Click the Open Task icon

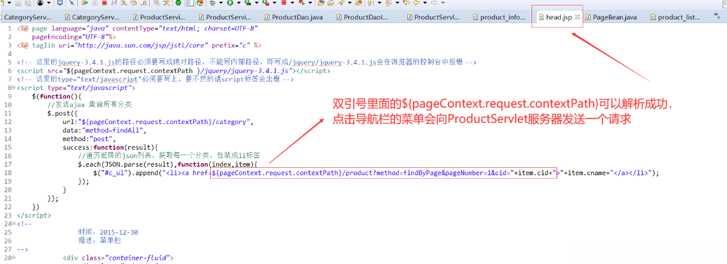click(330, 3)
